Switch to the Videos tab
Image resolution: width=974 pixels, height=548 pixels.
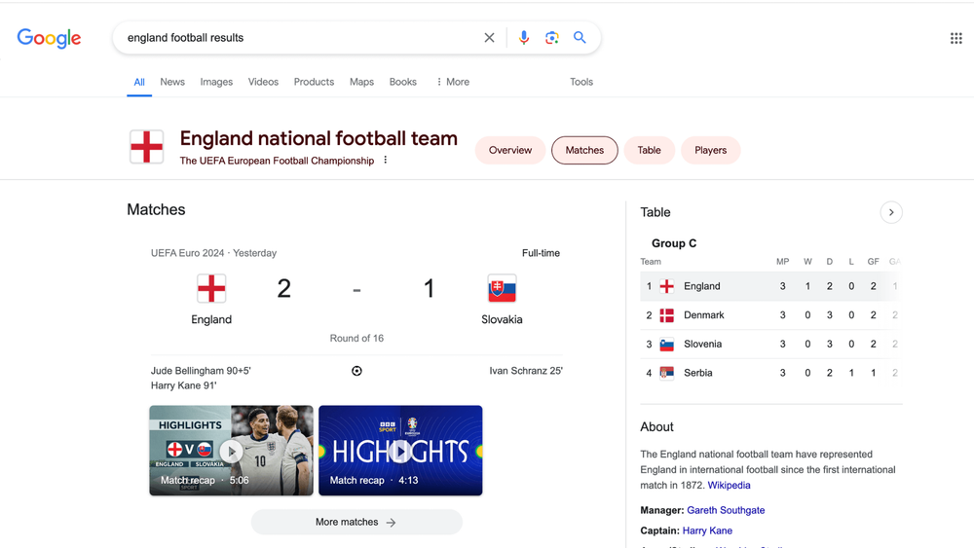[x=263, y=82]
